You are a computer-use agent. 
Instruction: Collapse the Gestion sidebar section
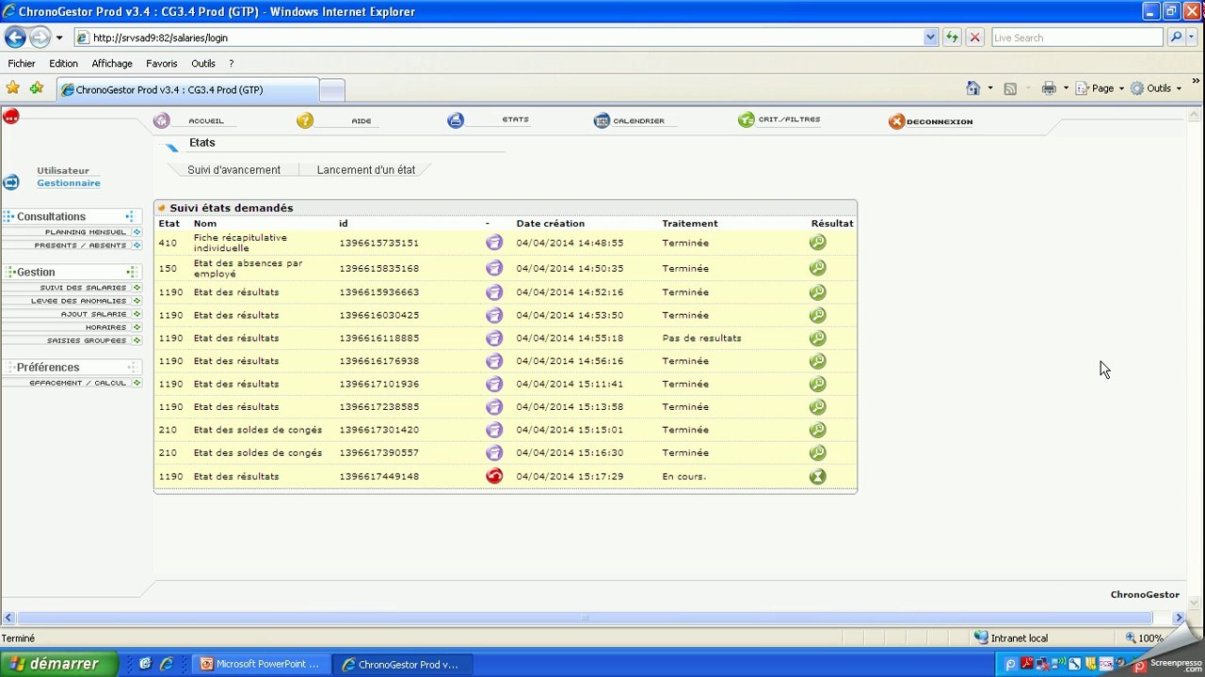[x=130, y=272]
